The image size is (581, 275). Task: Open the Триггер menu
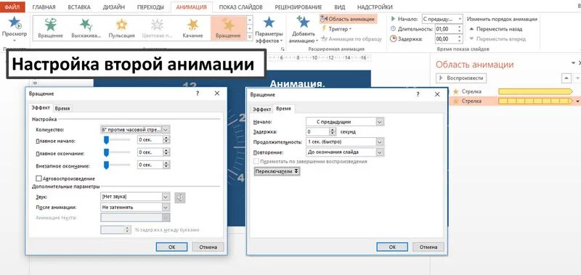(x=337, y=29)
